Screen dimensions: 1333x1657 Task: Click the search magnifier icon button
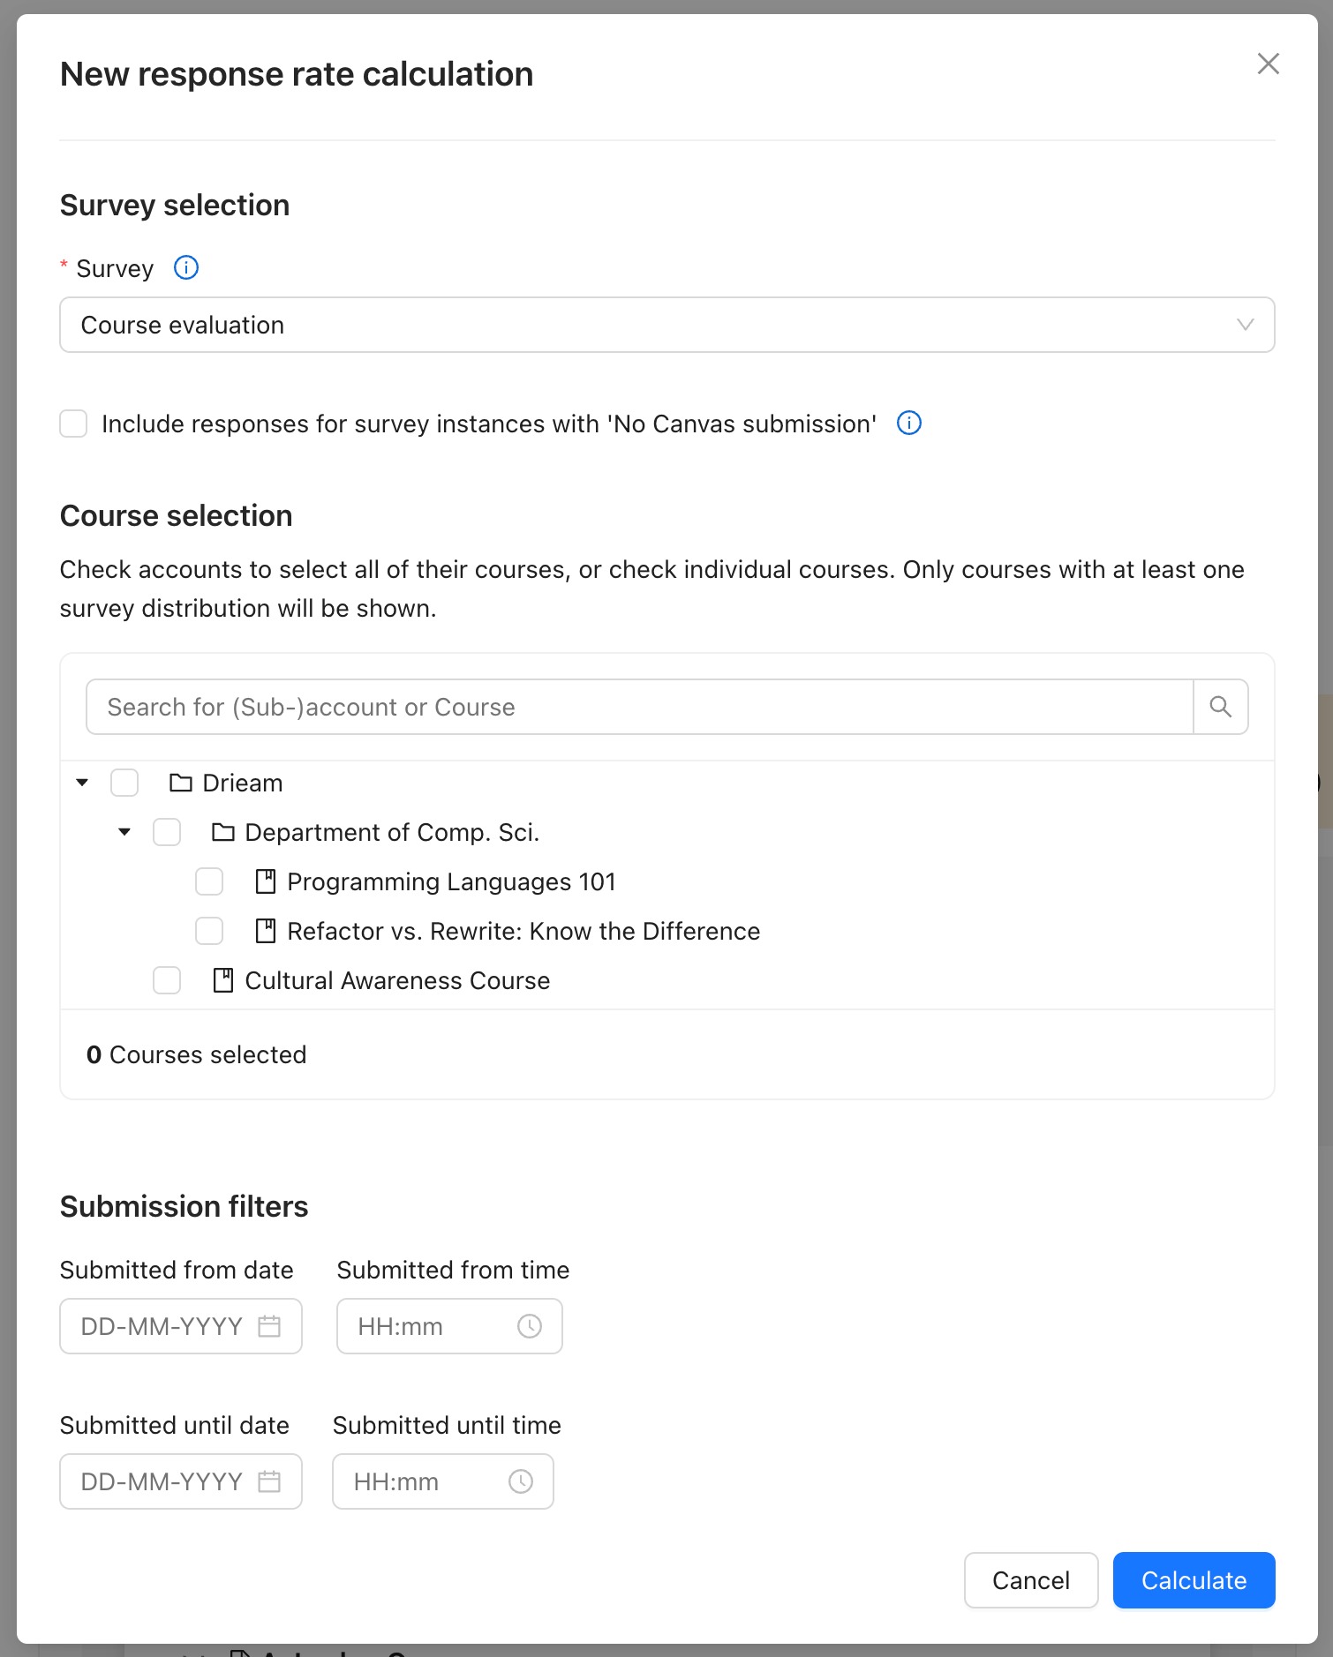click(1221, 707)
